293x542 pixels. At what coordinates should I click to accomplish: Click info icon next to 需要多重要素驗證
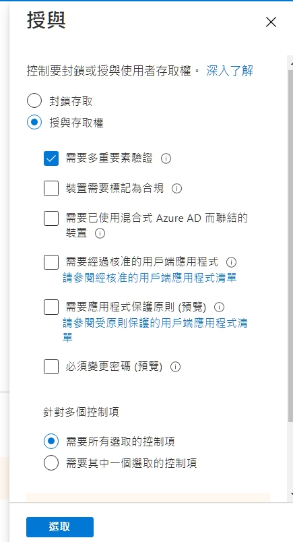[x=166, y=158]
